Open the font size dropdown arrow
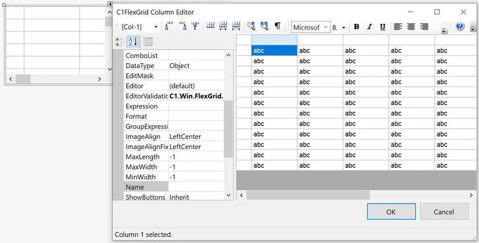The image size is (479, 243). [x=343, y=27]
